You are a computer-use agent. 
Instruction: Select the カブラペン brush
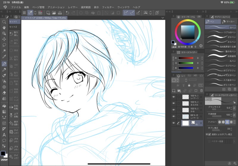[x=220, y=65]
